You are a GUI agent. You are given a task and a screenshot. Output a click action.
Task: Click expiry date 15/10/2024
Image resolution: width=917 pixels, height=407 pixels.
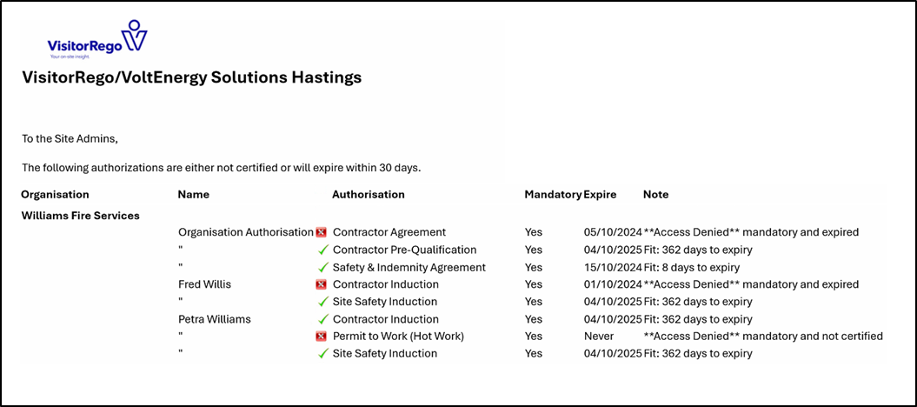613,267
